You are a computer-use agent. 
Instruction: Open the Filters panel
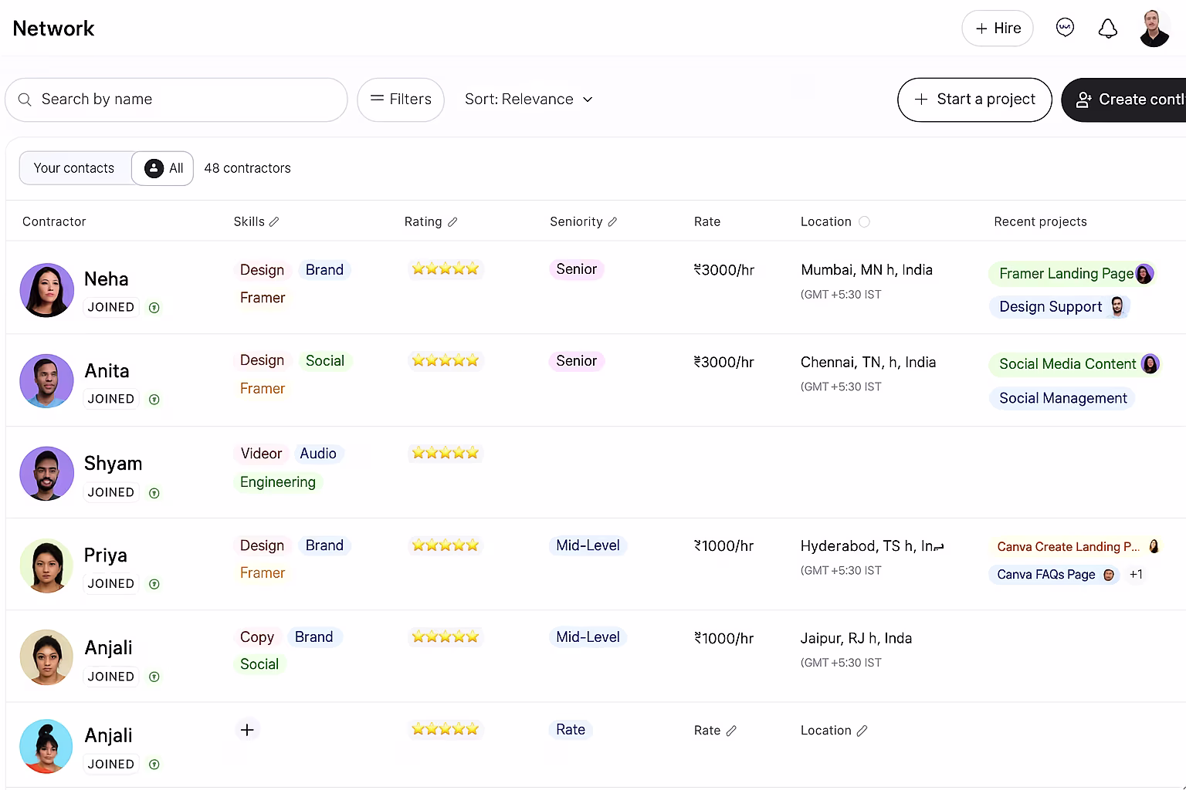(400, 100)
